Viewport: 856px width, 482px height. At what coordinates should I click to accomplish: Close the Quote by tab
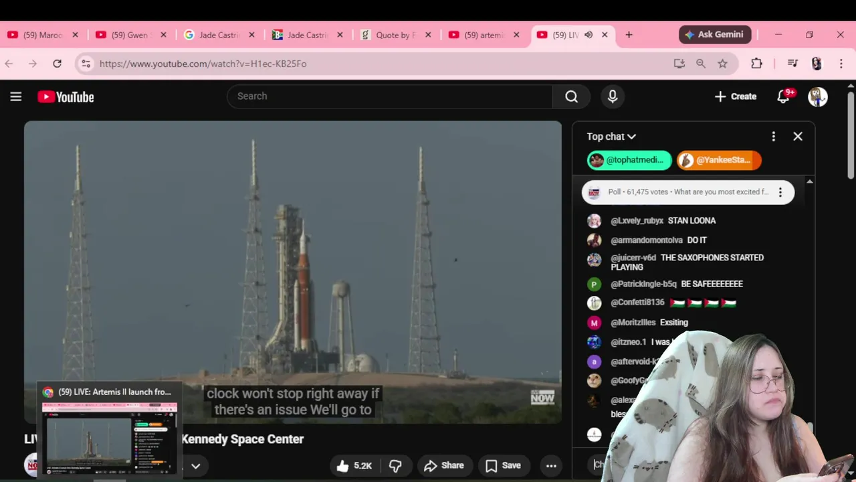pos(428,35)
